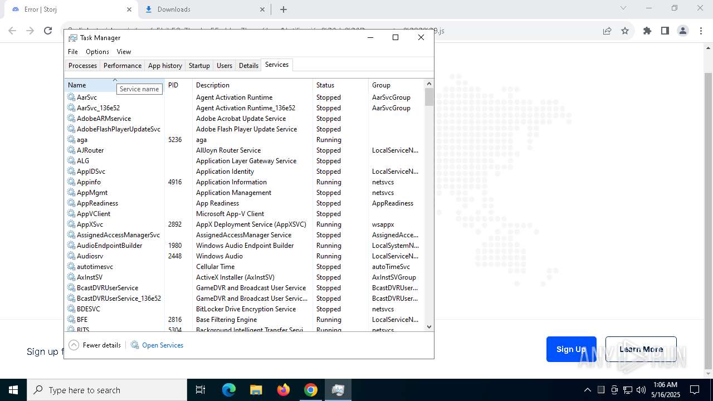Sort services by PID column
This screenshot has height=401, width=713.
click(179, 85)
